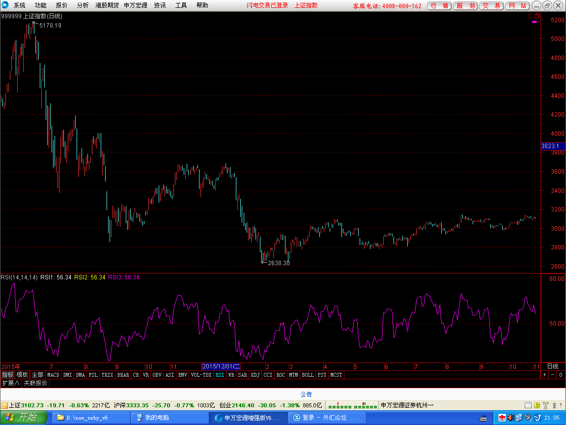Open the 报价 menu
The width and height of the screenshot is (566, 425).
61,5
